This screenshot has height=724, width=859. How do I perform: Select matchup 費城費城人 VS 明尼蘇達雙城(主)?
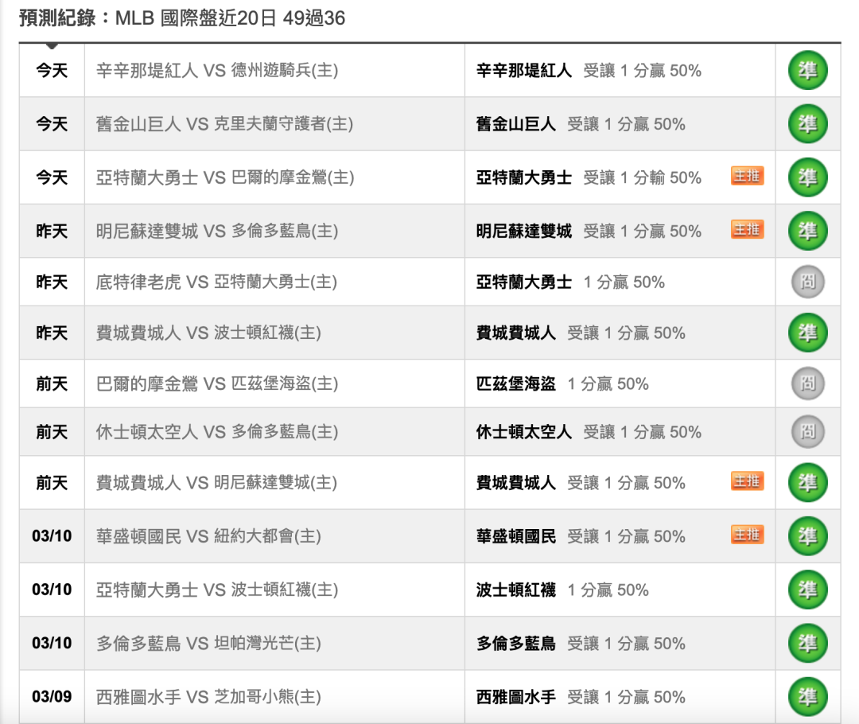coord(216,482)
